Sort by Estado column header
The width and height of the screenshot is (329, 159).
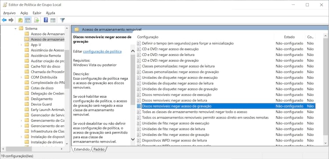pyautogui.click(x=290, y=37)
